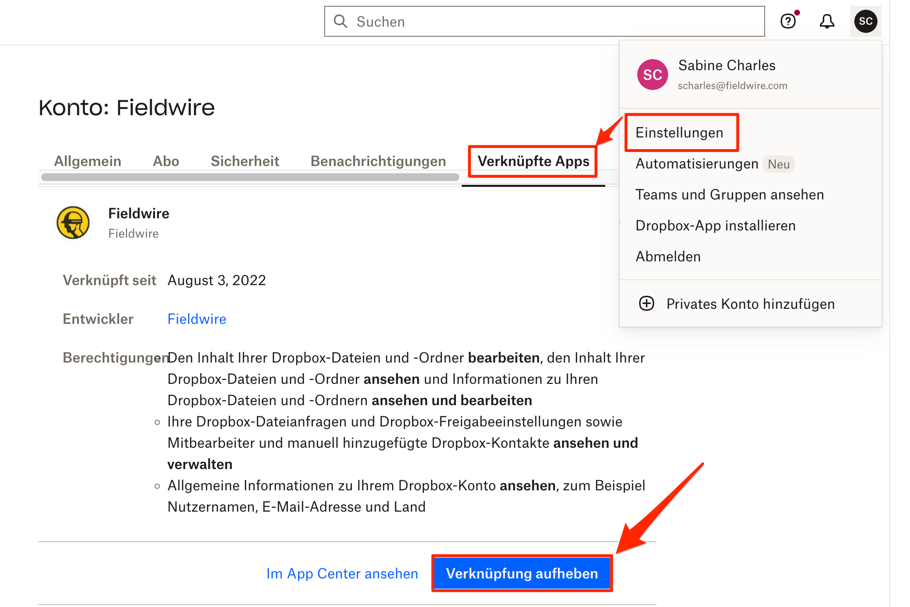Click the SC avatar inside the dropdown menu
Image resolution: width=910 pixels, height=607 pixels.
[x=652, y=75]
